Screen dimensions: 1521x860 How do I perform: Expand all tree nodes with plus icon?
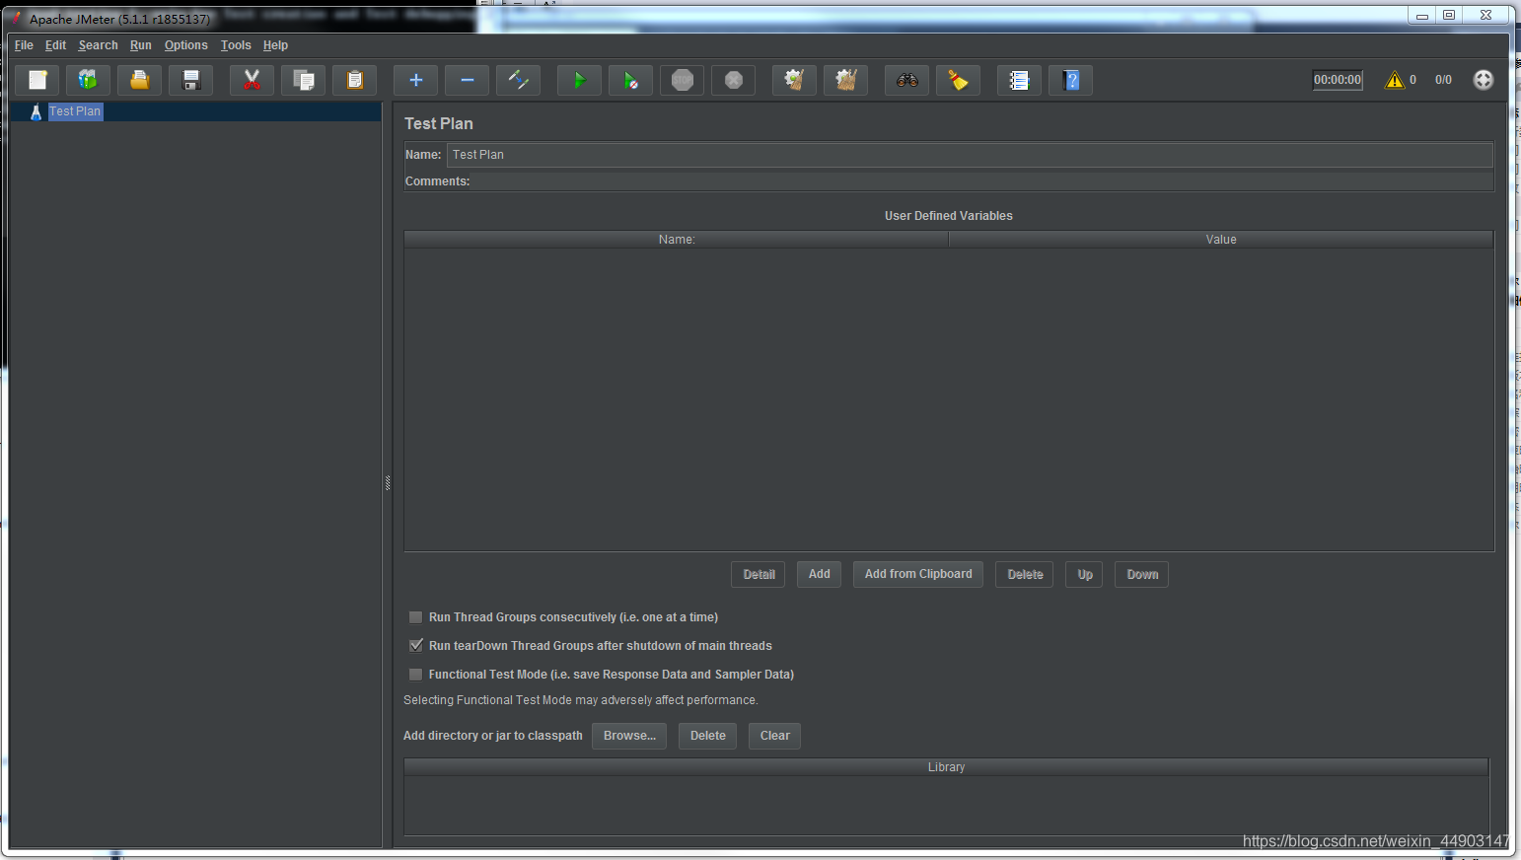[x=416, y=80]
